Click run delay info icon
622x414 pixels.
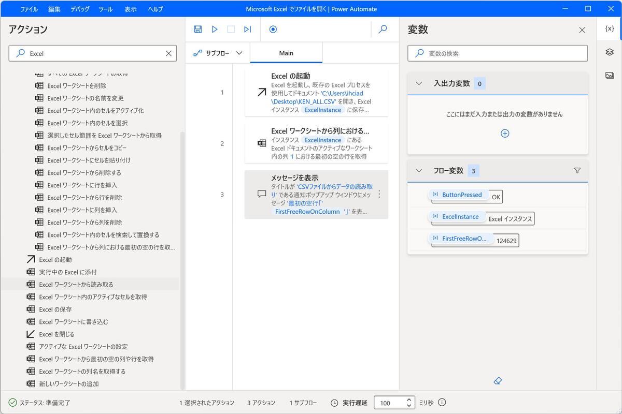point(442,403)
